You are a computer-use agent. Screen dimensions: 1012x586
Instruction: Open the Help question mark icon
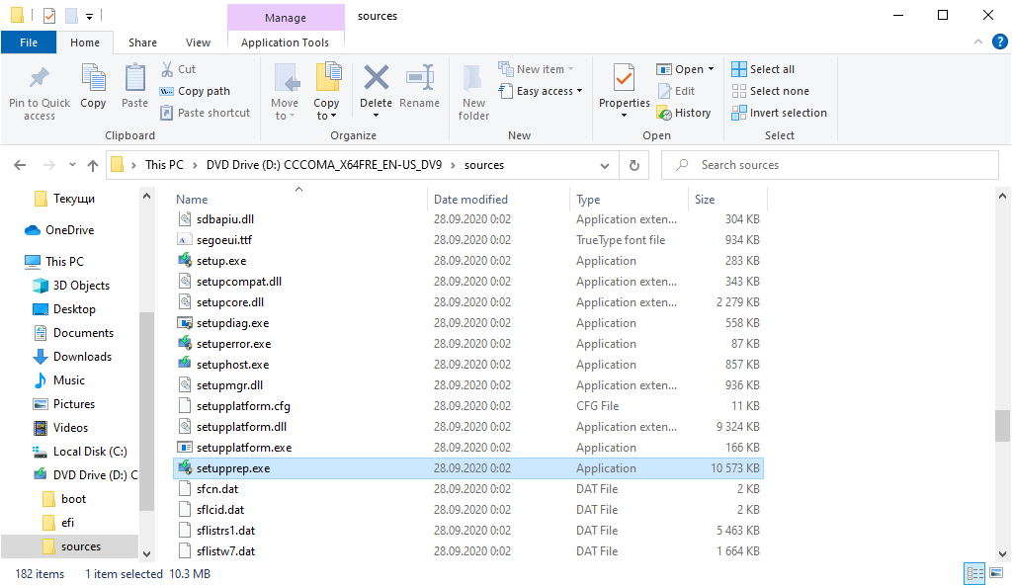click(1000, 42)
